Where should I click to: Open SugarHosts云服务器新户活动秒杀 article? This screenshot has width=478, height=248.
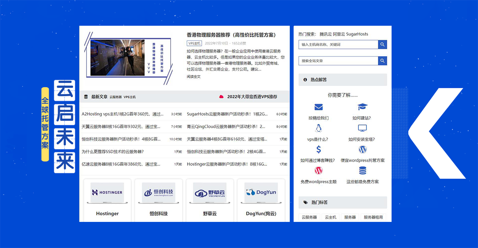click(x=227, y=114)
